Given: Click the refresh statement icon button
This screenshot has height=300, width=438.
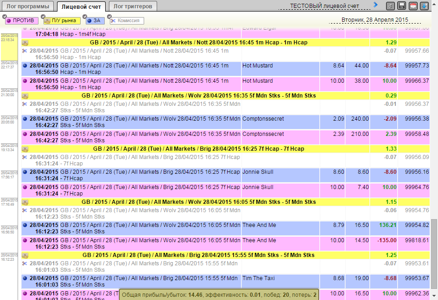Looking at the screenshot, I should pyautogui.click(x=390, y=6).
